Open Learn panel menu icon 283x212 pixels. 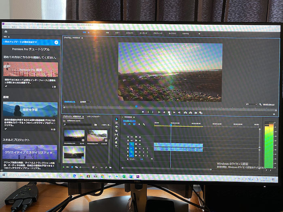click(x=8, y=37)
